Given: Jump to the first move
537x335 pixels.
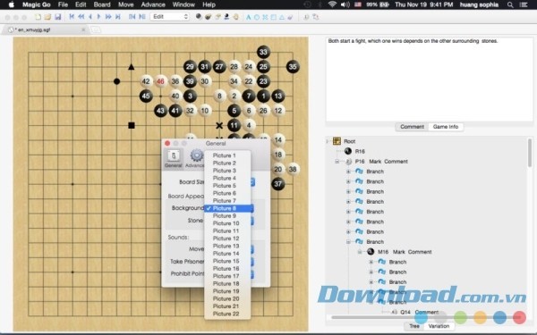Looking at the screenshot, I should 72,16.
